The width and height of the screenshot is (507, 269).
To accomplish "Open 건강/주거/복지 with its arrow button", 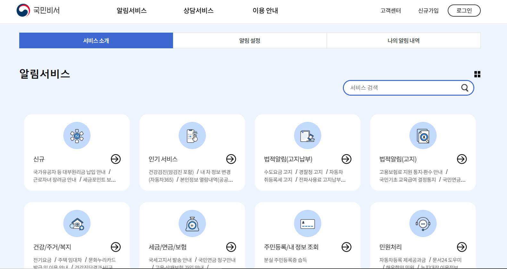I will [x=116, y=247].
